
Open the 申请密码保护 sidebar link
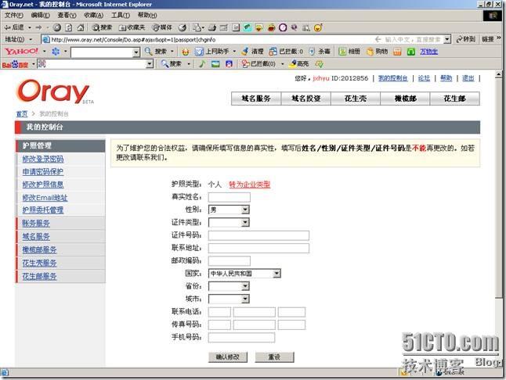43,172
